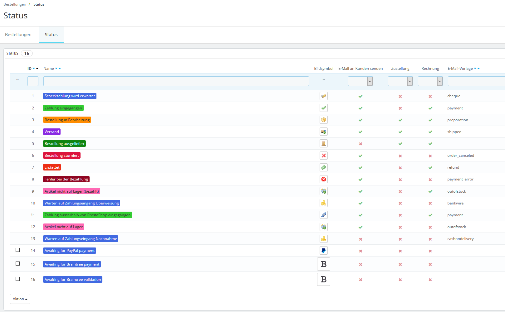
Task: Open Bestellung storniert status label
Action: point(62,156)
